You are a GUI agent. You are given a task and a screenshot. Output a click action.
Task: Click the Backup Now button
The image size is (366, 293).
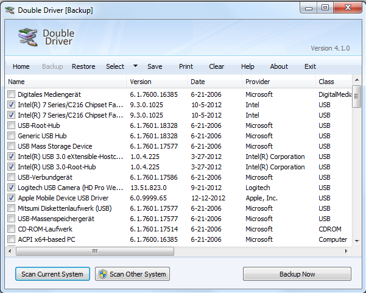click(297, 274)
